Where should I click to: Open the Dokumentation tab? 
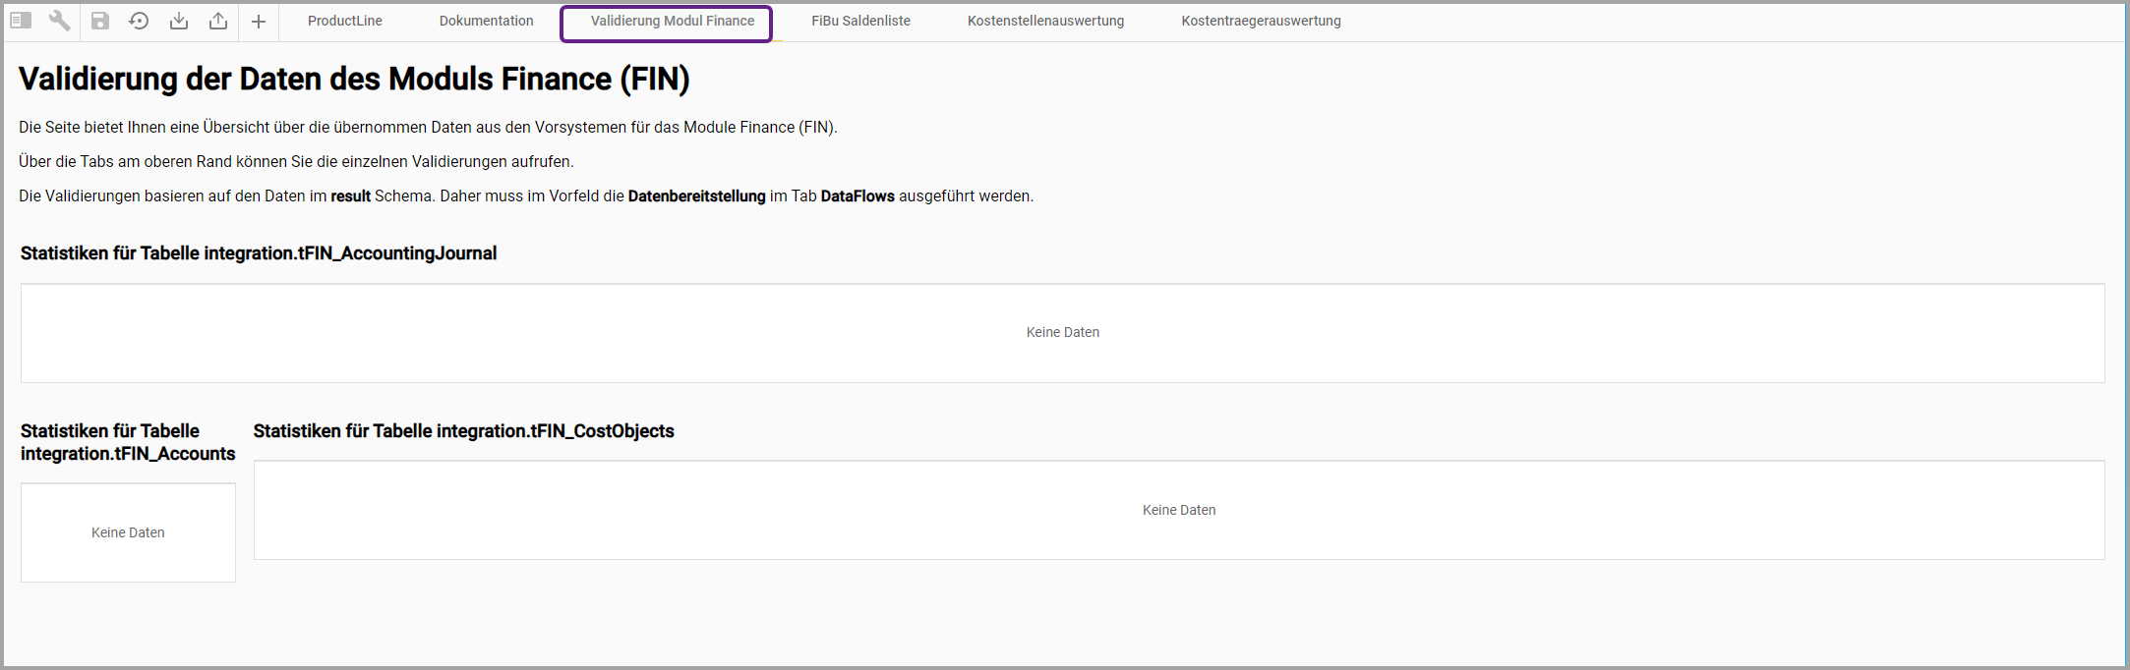point(486,21)
